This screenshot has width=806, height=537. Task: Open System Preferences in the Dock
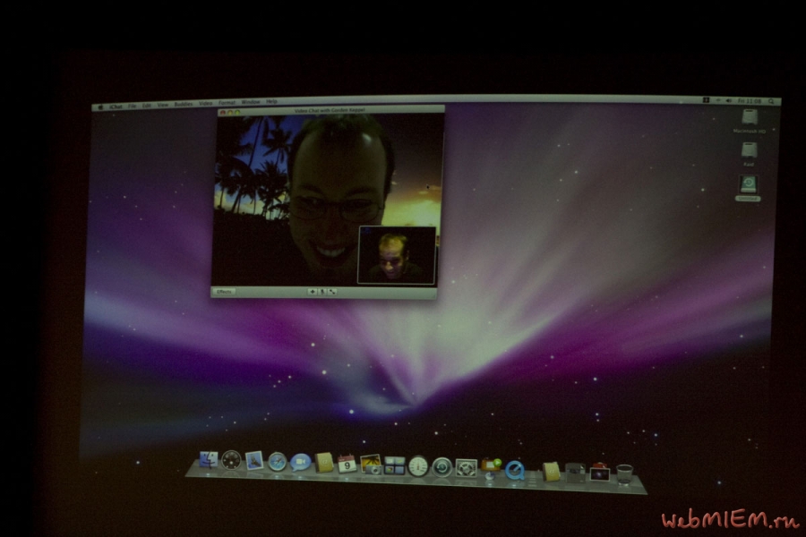(467, 468)
